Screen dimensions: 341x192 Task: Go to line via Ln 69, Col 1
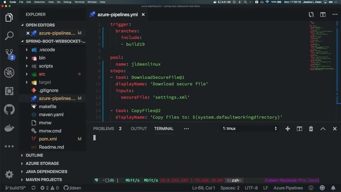coord(204,188)
